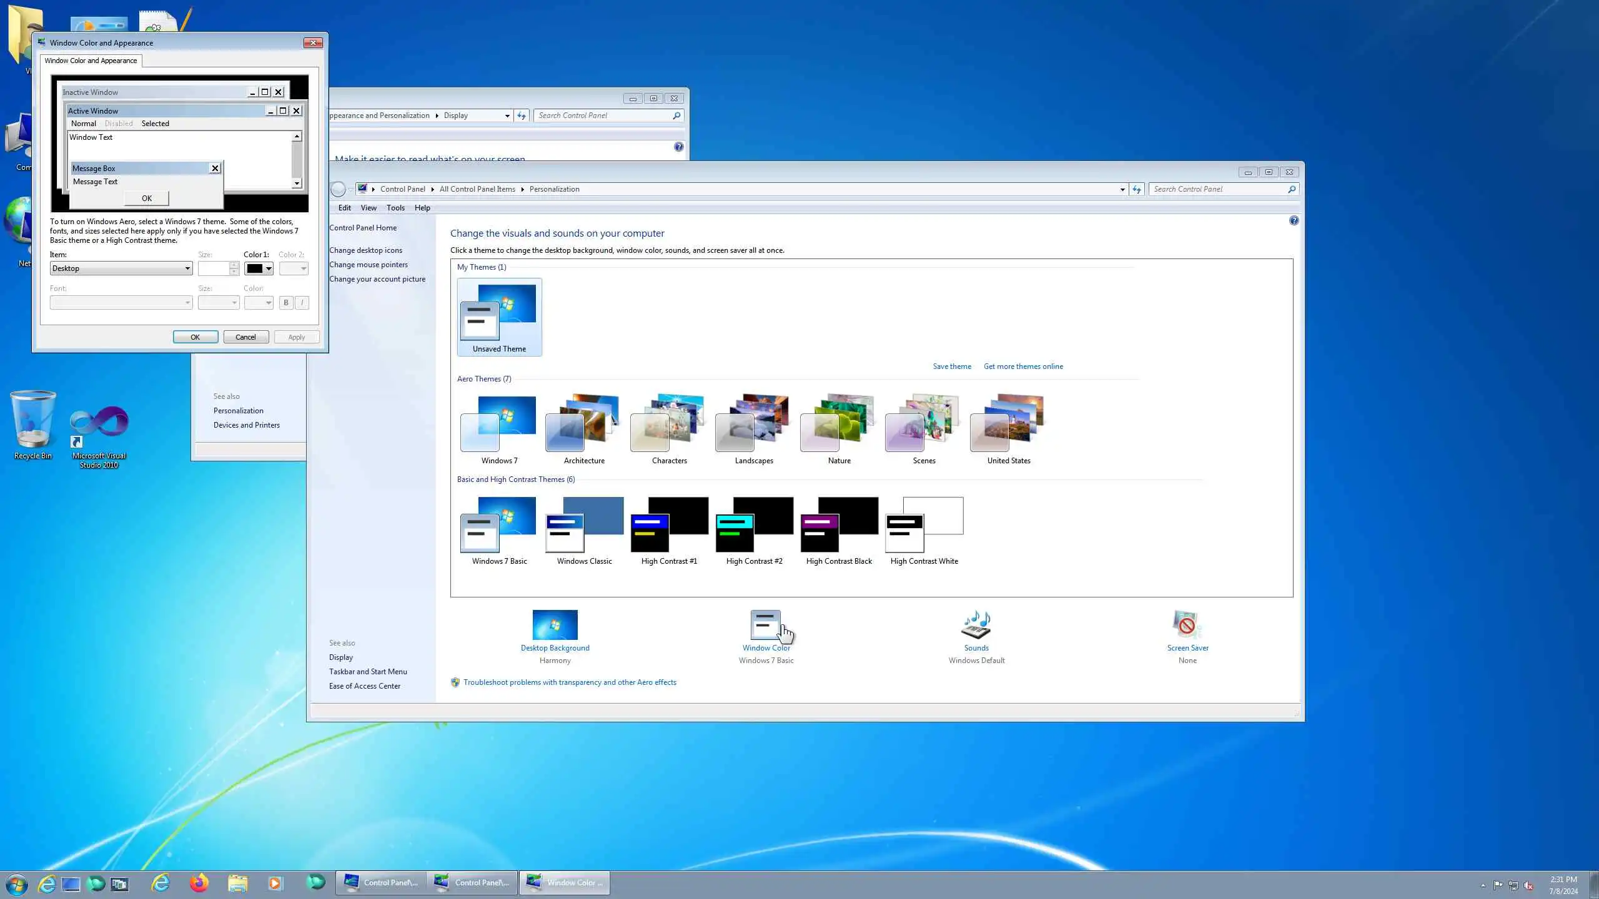Viewport: 1599px width, 899px height.
Task: Toggle the Bold font button
Action: coord(286,303)
